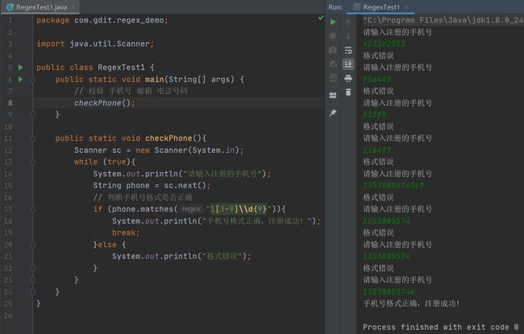Click the fold end marker on line 22

click(x=33, y=268)
